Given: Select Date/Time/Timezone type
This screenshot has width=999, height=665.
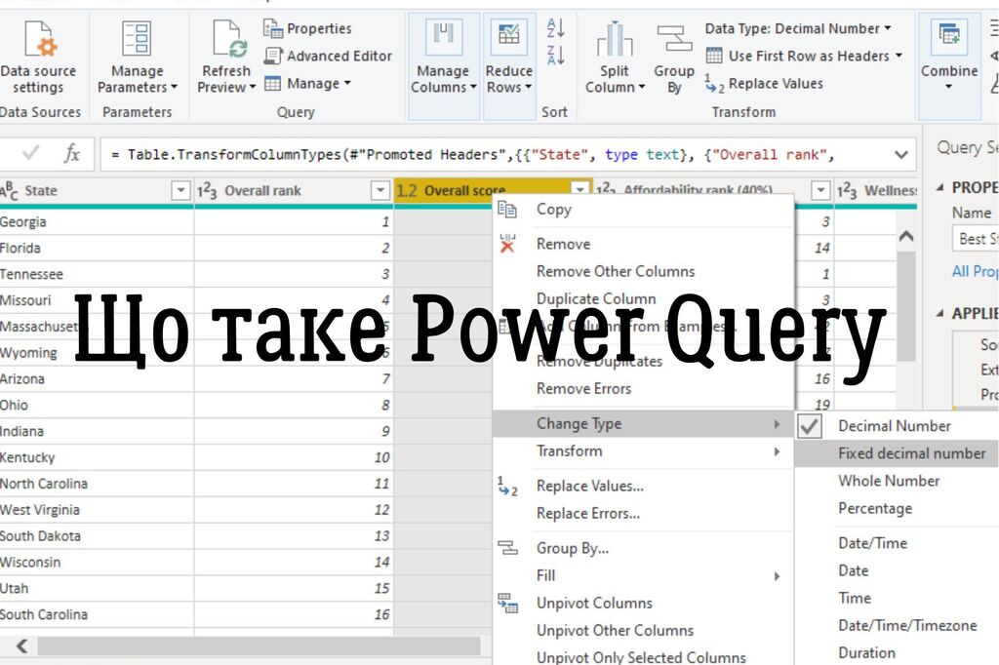Looking at the screenshot, I should [x=907, y=625].
